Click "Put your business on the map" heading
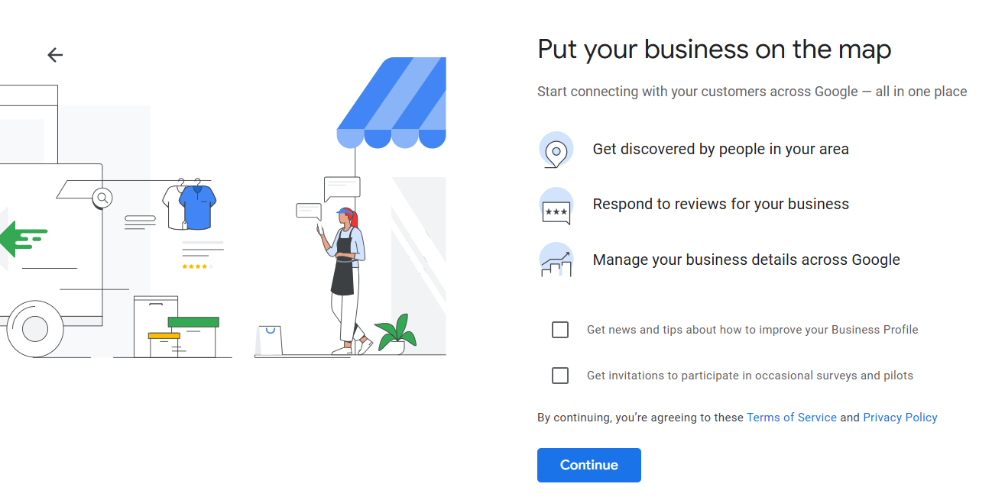The image size is (992, 500). click(714, 50)
